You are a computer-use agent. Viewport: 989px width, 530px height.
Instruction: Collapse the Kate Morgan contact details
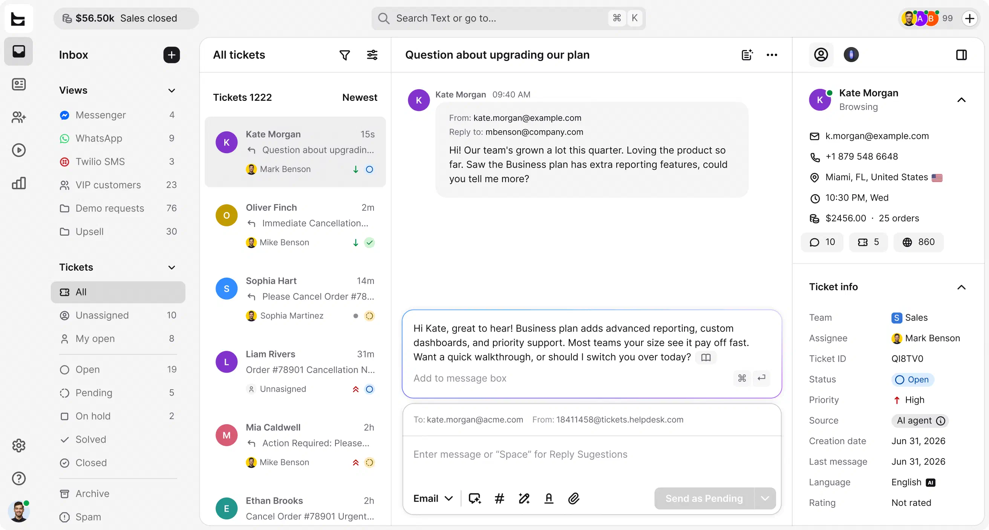pyautogui.click(x=961, y=100)
